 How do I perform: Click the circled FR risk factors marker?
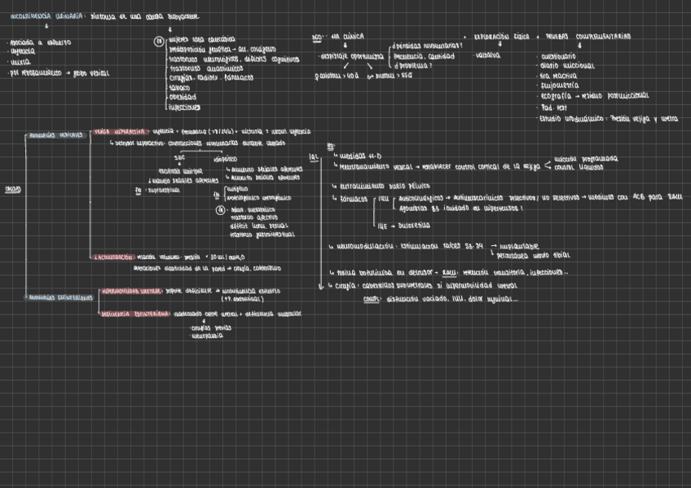point(159,42)
